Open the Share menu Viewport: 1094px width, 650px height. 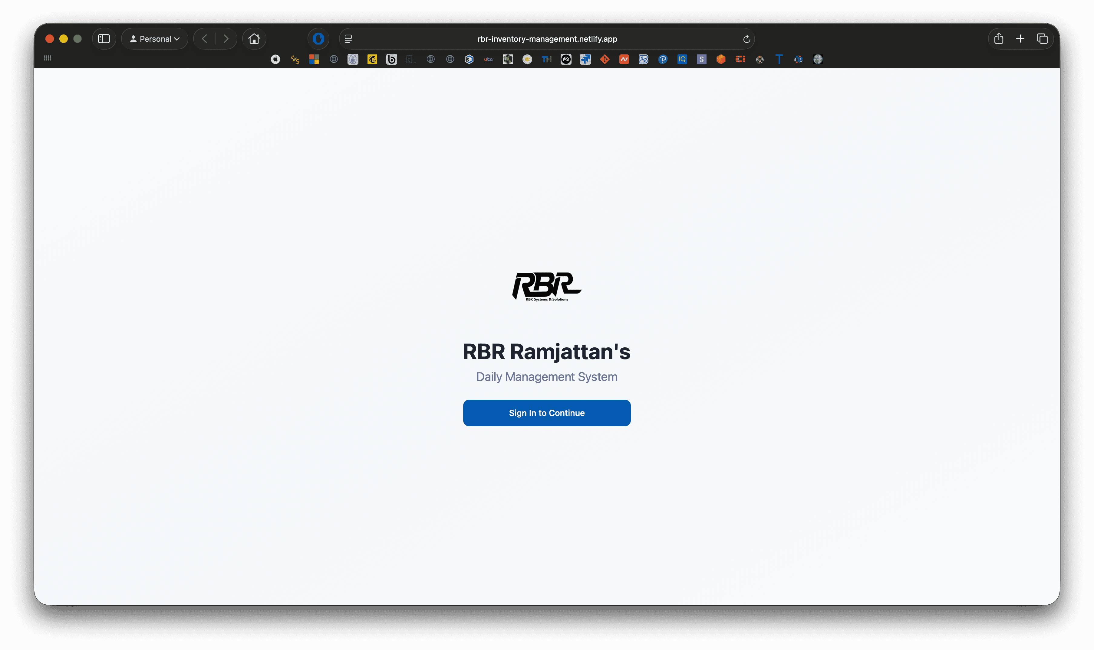coord(998,39)
